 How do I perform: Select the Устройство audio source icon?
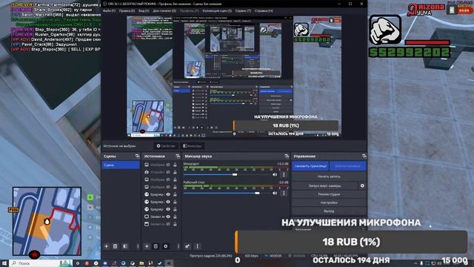147,172
